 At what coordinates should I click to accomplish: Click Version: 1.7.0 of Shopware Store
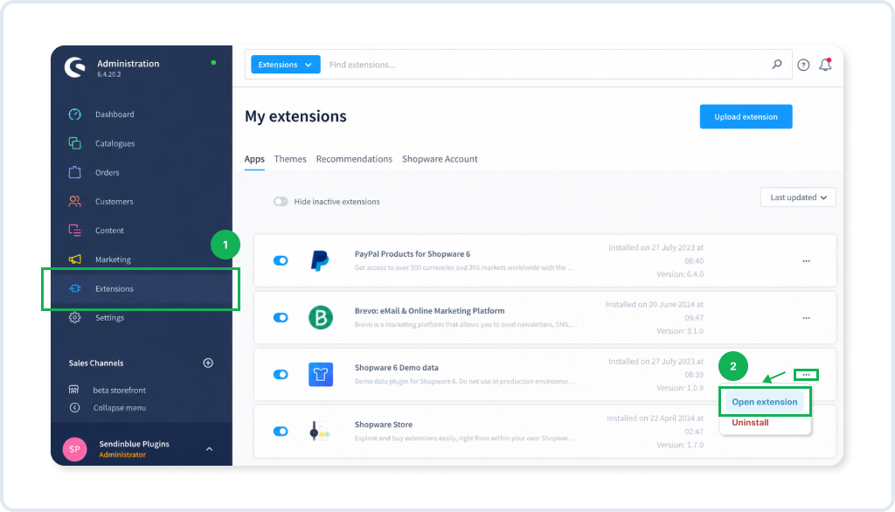679,445
